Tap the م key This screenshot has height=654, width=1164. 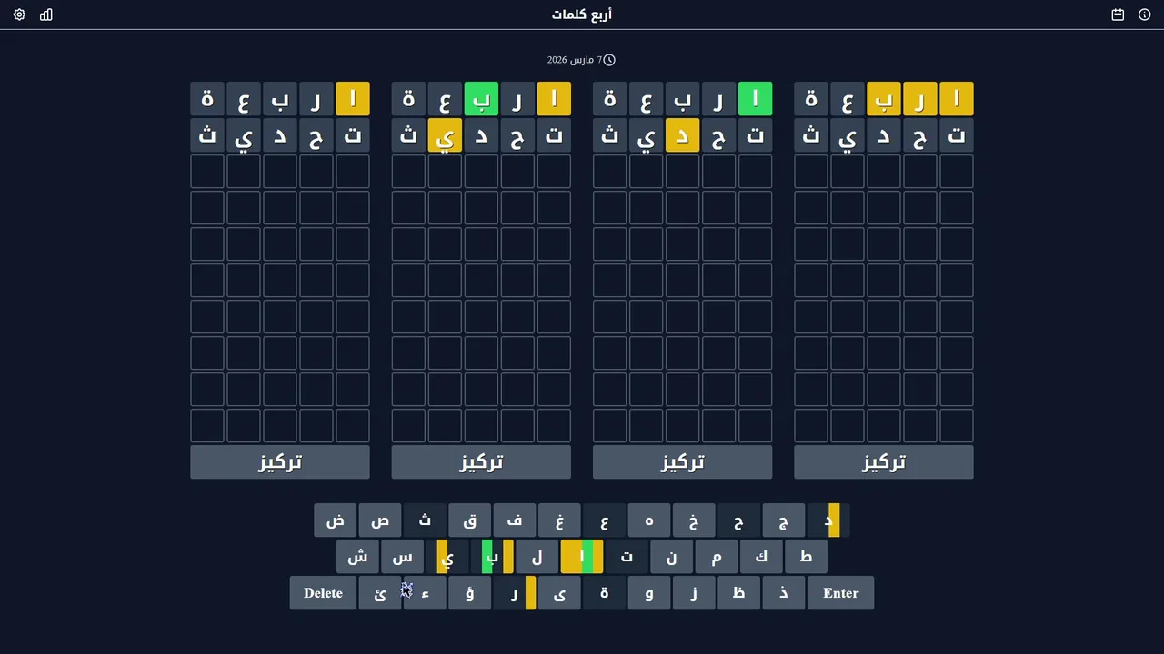[x=717, y=557]
